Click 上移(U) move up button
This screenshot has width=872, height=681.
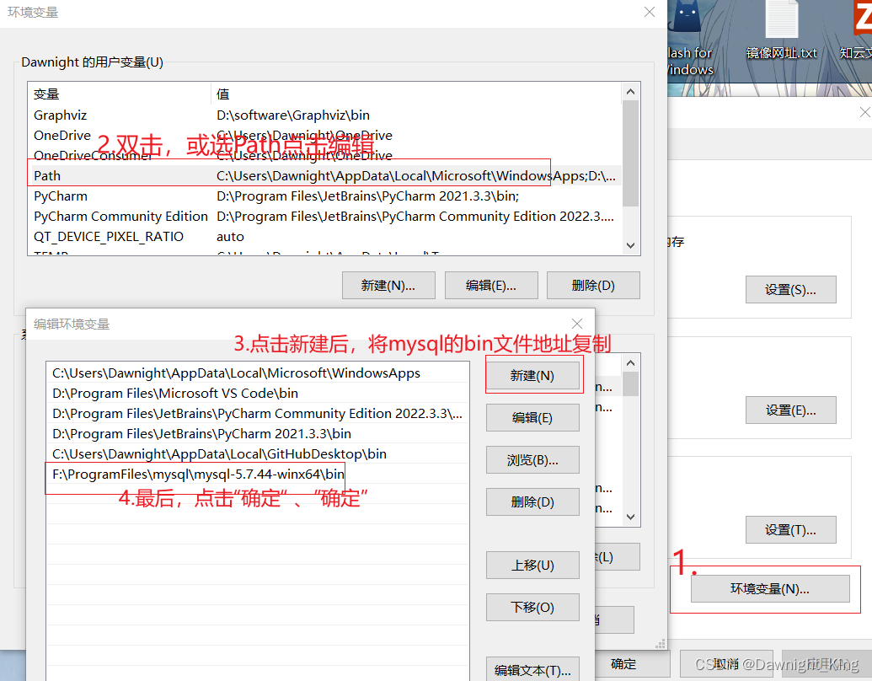[532, 566]
